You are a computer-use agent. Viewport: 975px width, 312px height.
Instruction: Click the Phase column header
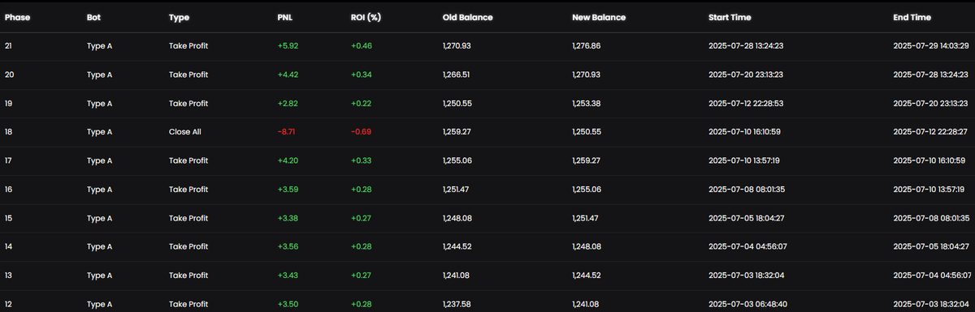17,17
